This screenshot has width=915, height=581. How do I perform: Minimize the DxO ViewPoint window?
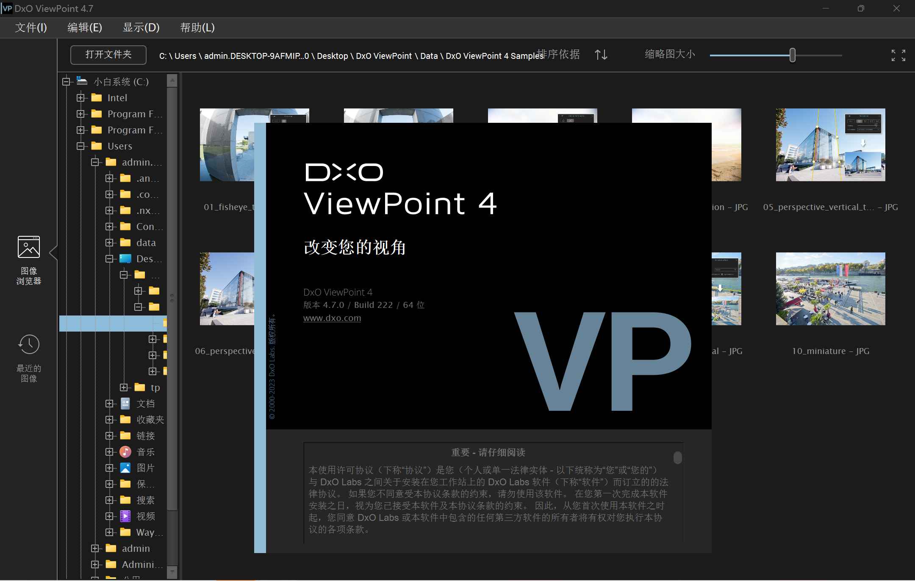[825, 8]
